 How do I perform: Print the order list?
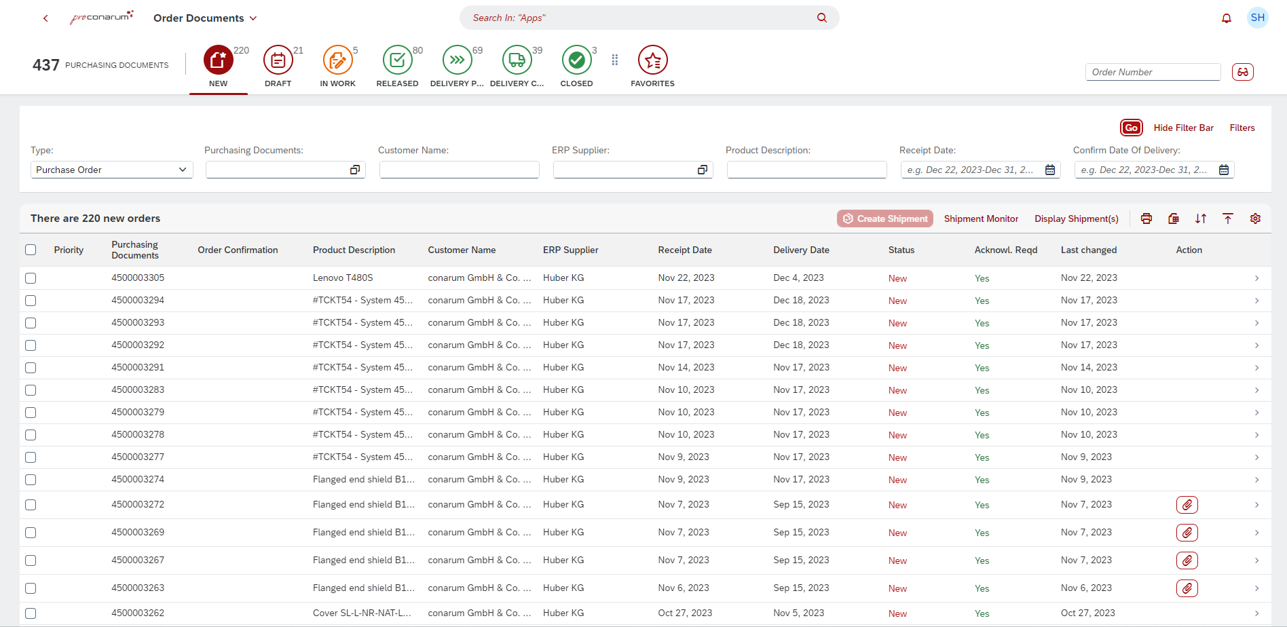click(1146, 218)
